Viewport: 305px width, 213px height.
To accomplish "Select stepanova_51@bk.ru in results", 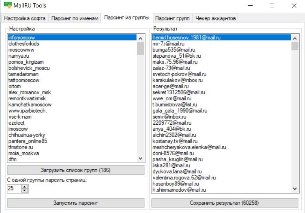I will coord(171,56).
